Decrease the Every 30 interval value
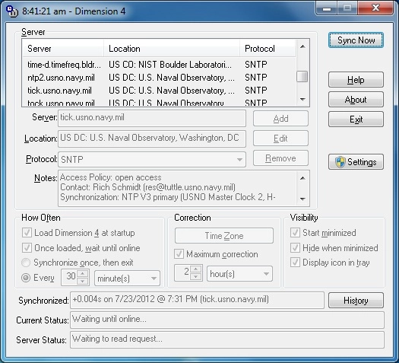399x363 pixels. [83, 282]
